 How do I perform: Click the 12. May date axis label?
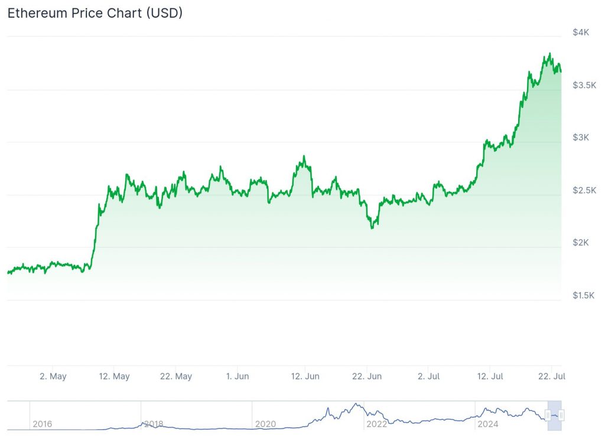[114, 376]
